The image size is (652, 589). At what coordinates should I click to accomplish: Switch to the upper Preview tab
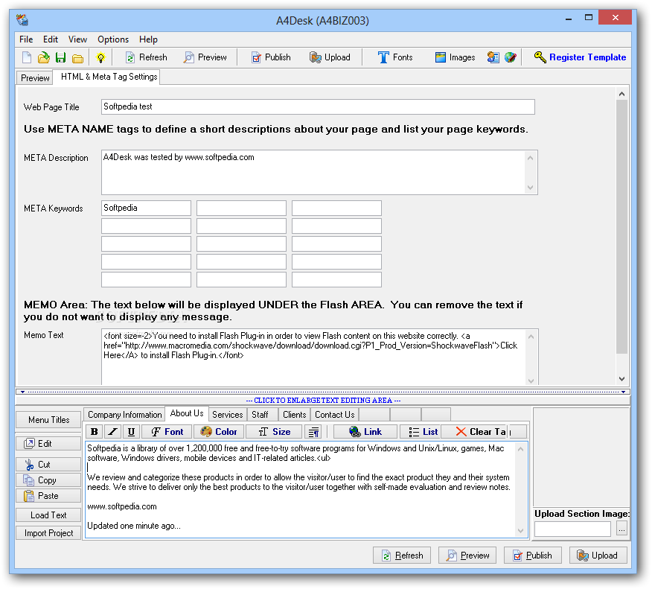tap(35, 78)
